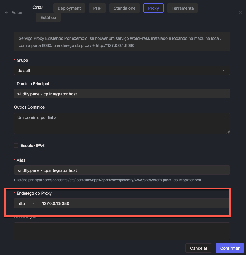246x255 pixels.
Task: Click the Outros Domínios text area
Action: tap(122, 124)
